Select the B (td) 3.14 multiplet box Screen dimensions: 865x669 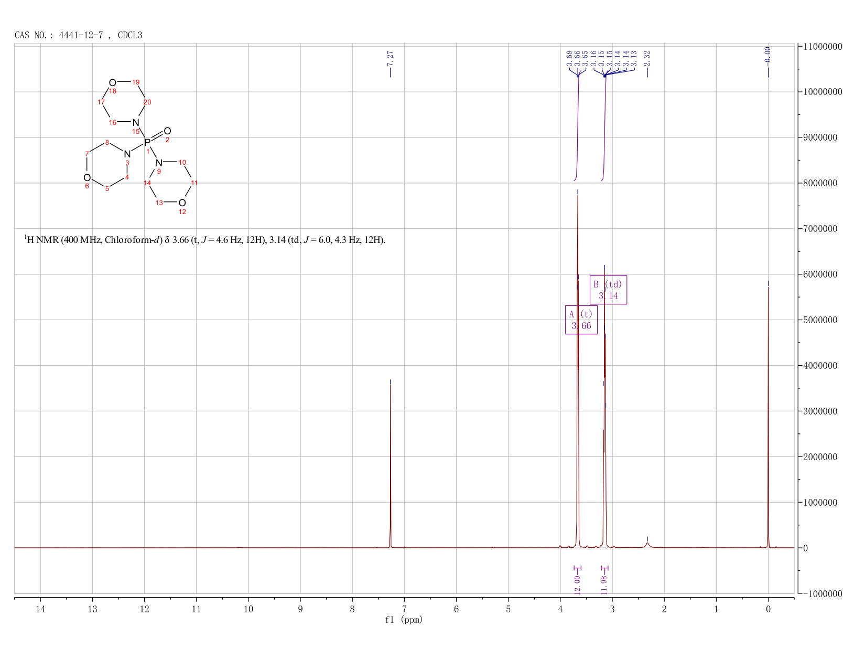pyautogui.click(x=608, y=290)
